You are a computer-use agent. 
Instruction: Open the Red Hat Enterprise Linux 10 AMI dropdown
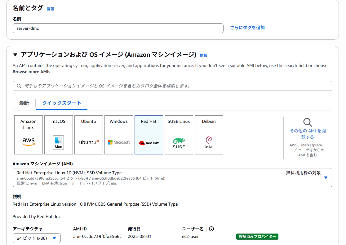(172, 178)
